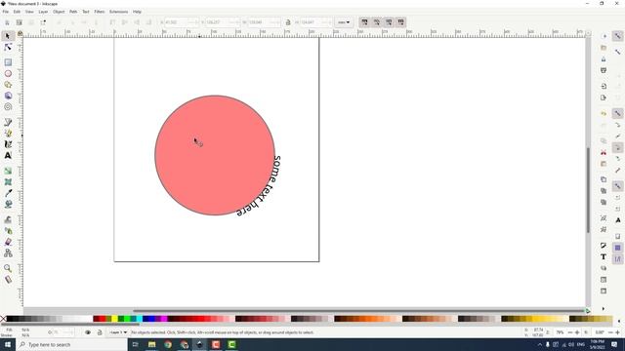The height and width of the screenshot is (351, 625).
Task: Open the Path menu
Action: [73, 12]
